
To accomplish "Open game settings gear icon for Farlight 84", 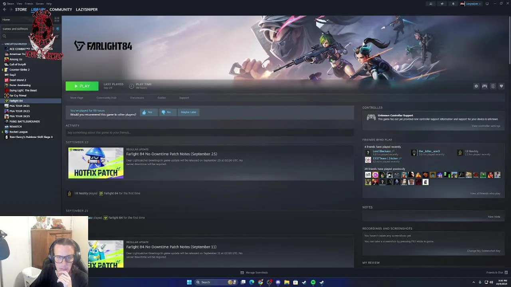I will pyautogui.click(x=476, y=86).
